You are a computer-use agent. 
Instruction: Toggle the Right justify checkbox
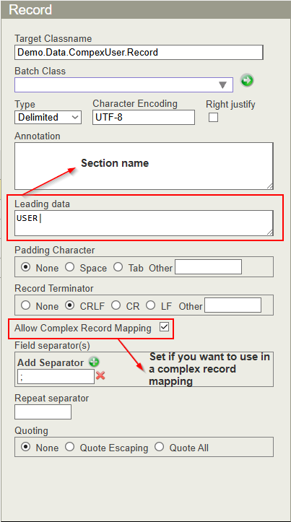(213, 117)
